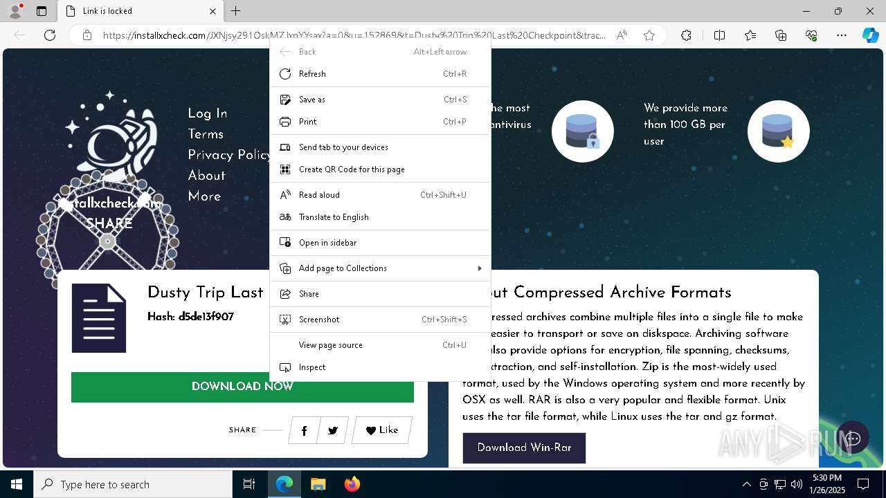Choose Open in sidebar
The height and width of the screenshot is (498, 886).
(380, 243)
